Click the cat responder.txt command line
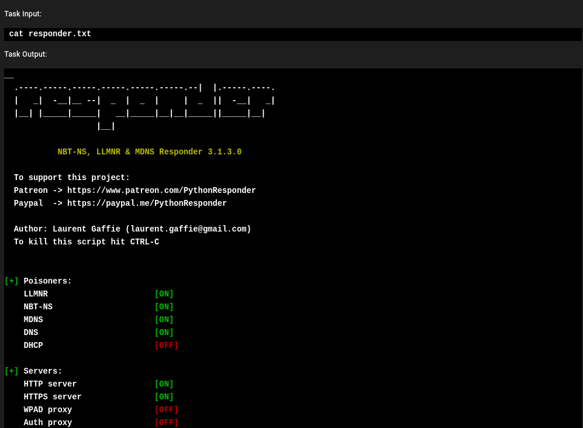 tap(50, 34)
